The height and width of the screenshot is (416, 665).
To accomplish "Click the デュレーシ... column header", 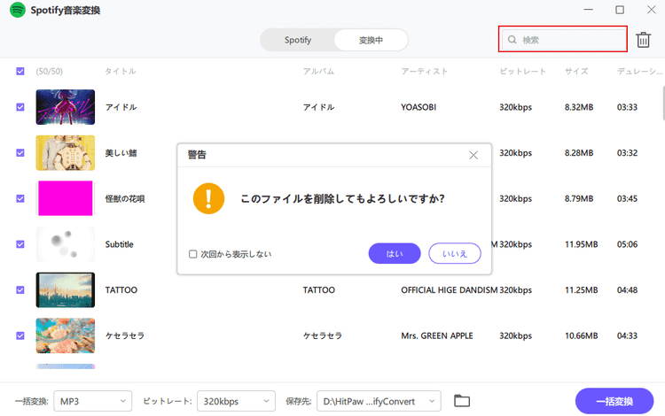I will click(x=639, y=71).
